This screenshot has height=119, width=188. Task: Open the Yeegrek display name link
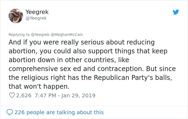click(x=37, y=12)
